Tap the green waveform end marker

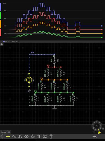pyautogui.click(x=102, y=37)
